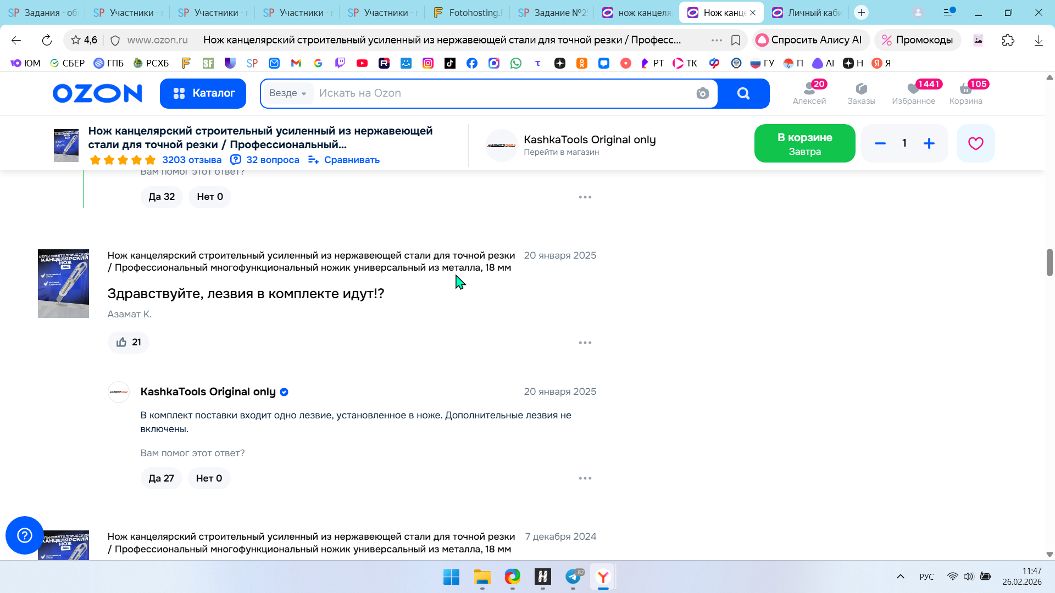1055x593 pixels.
Task: Open the 3203 отзыва reviews link
Action: point(192,160)
